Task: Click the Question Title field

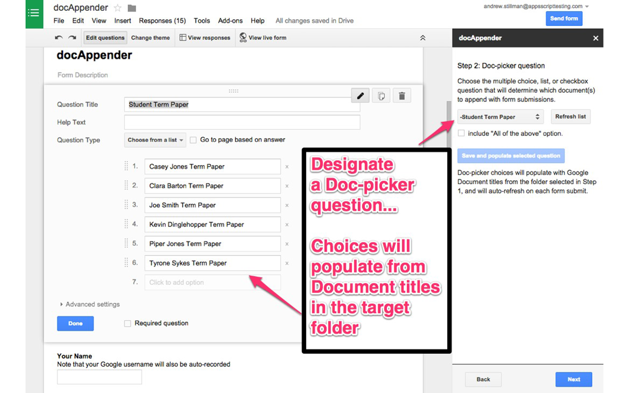Action: [x=242, y=105]
